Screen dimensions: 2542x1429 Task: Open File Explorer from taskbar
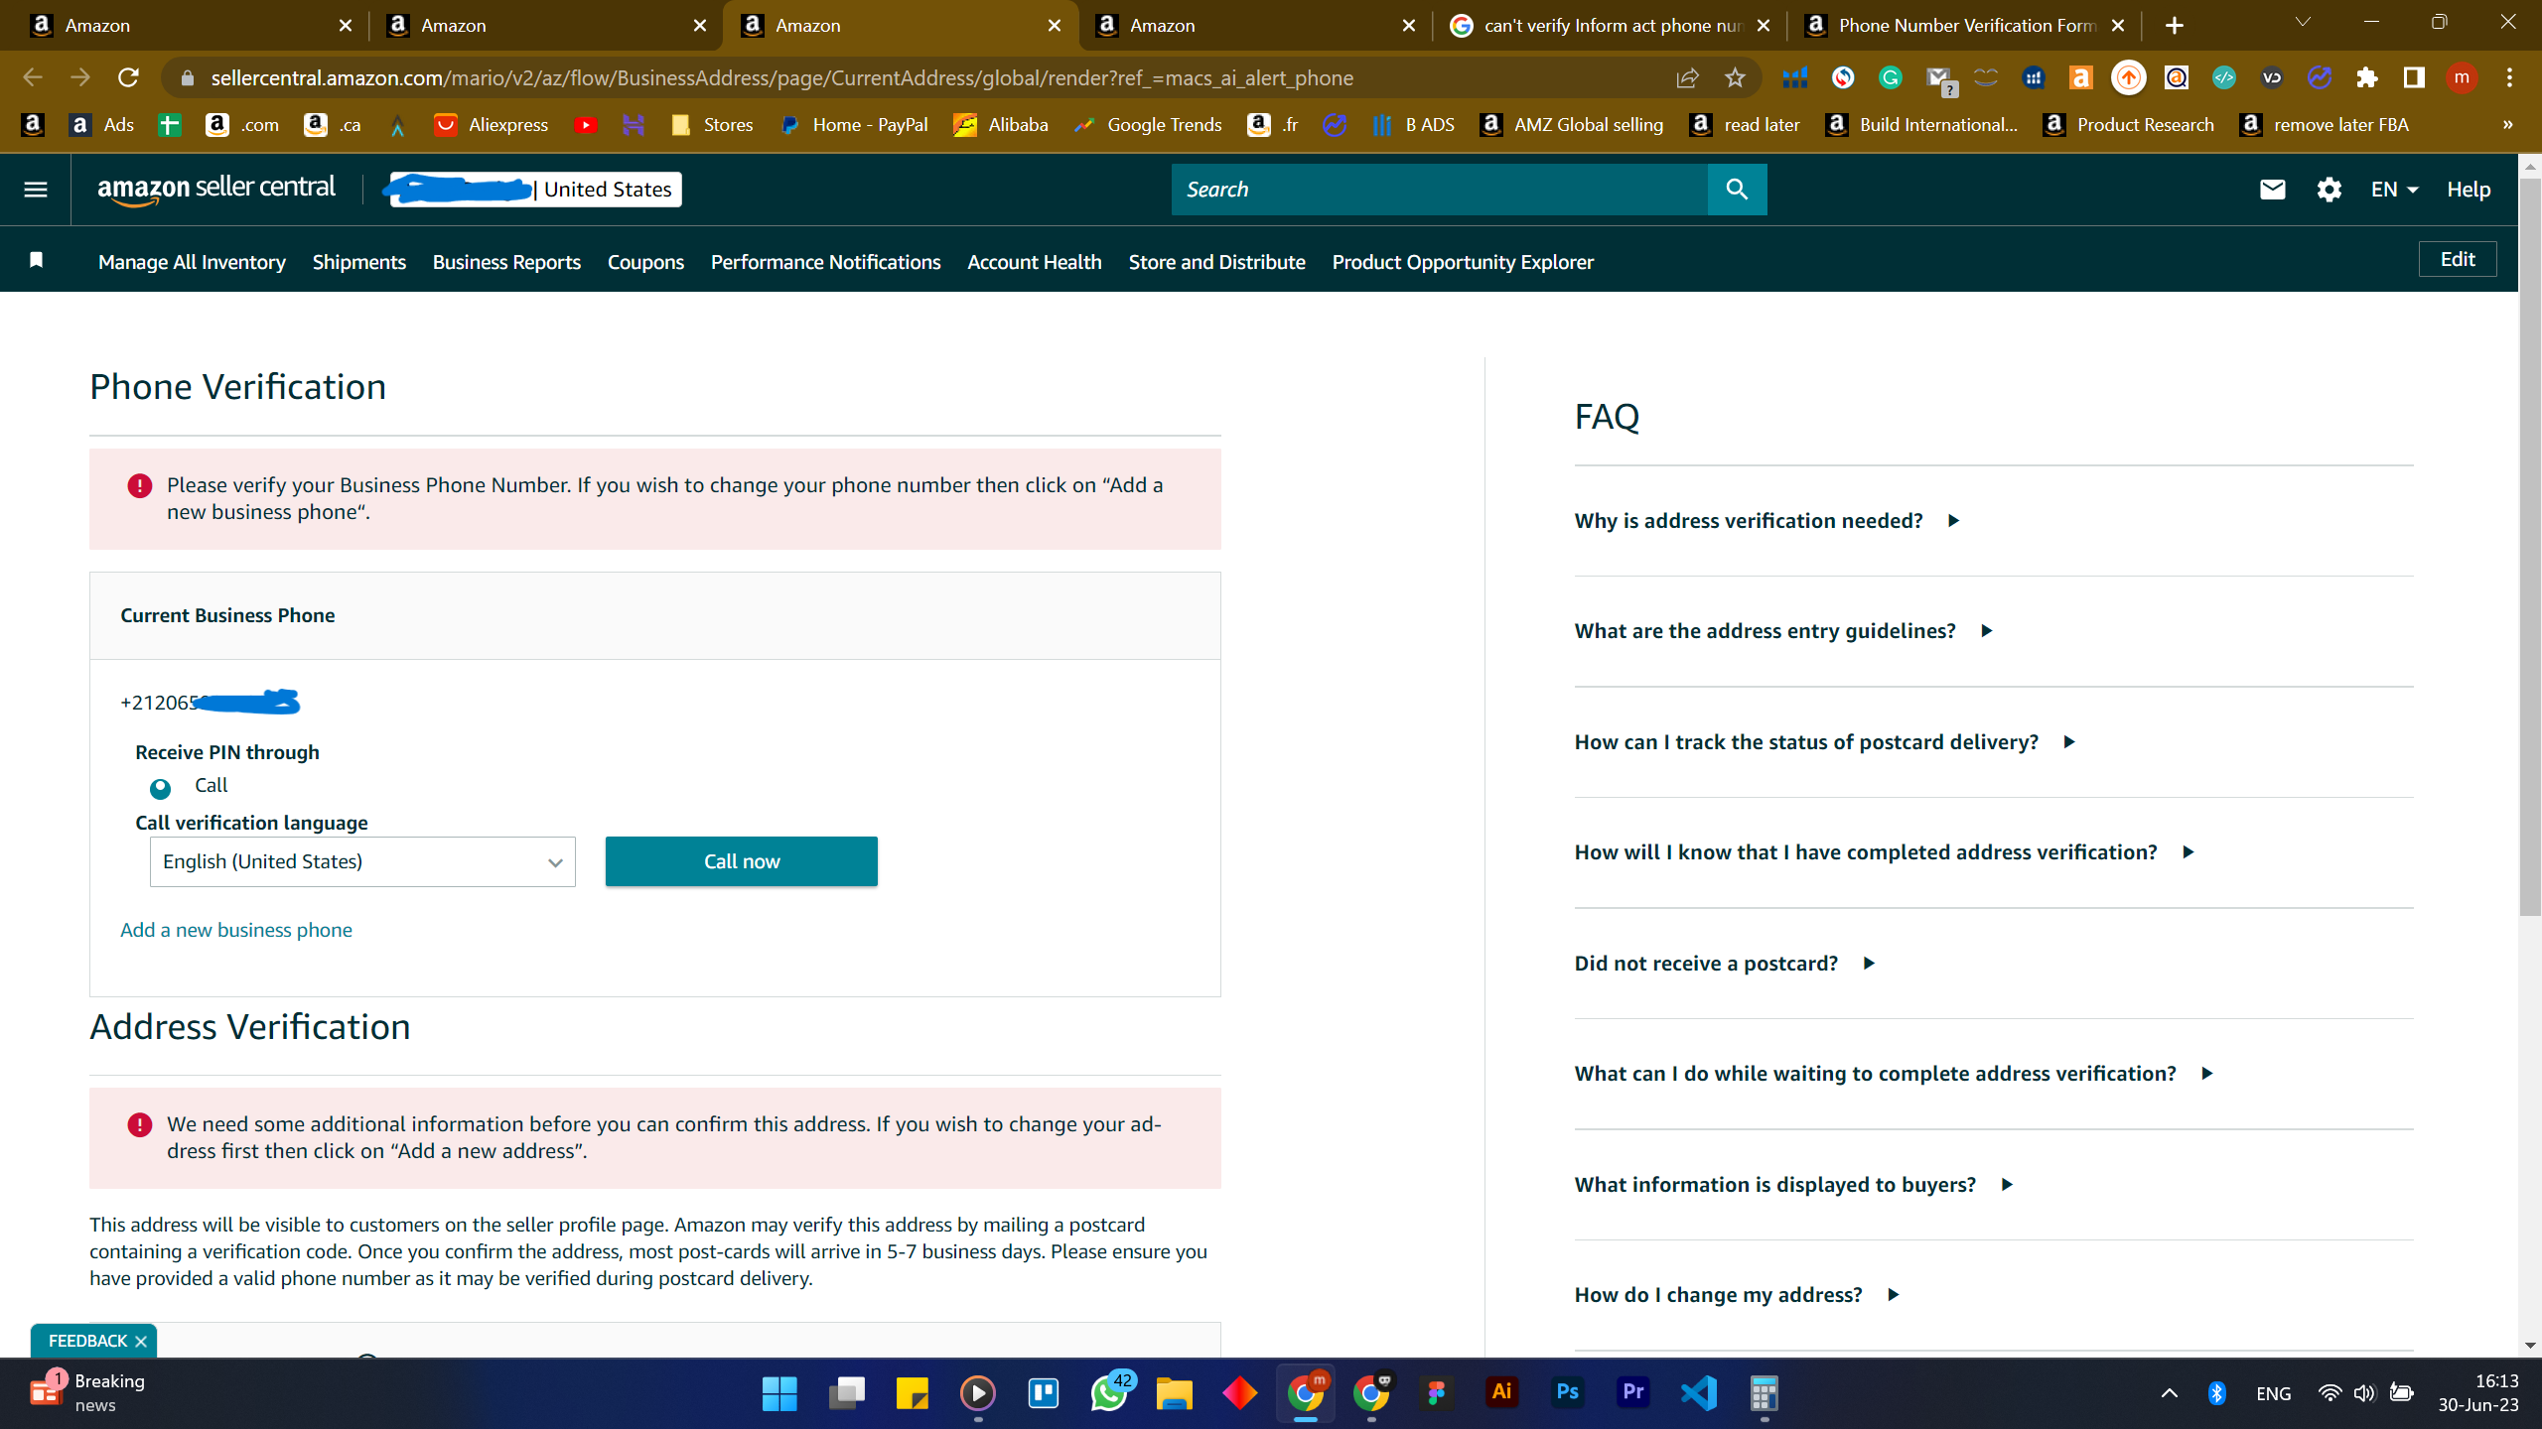click(x=1175, y=1393)
